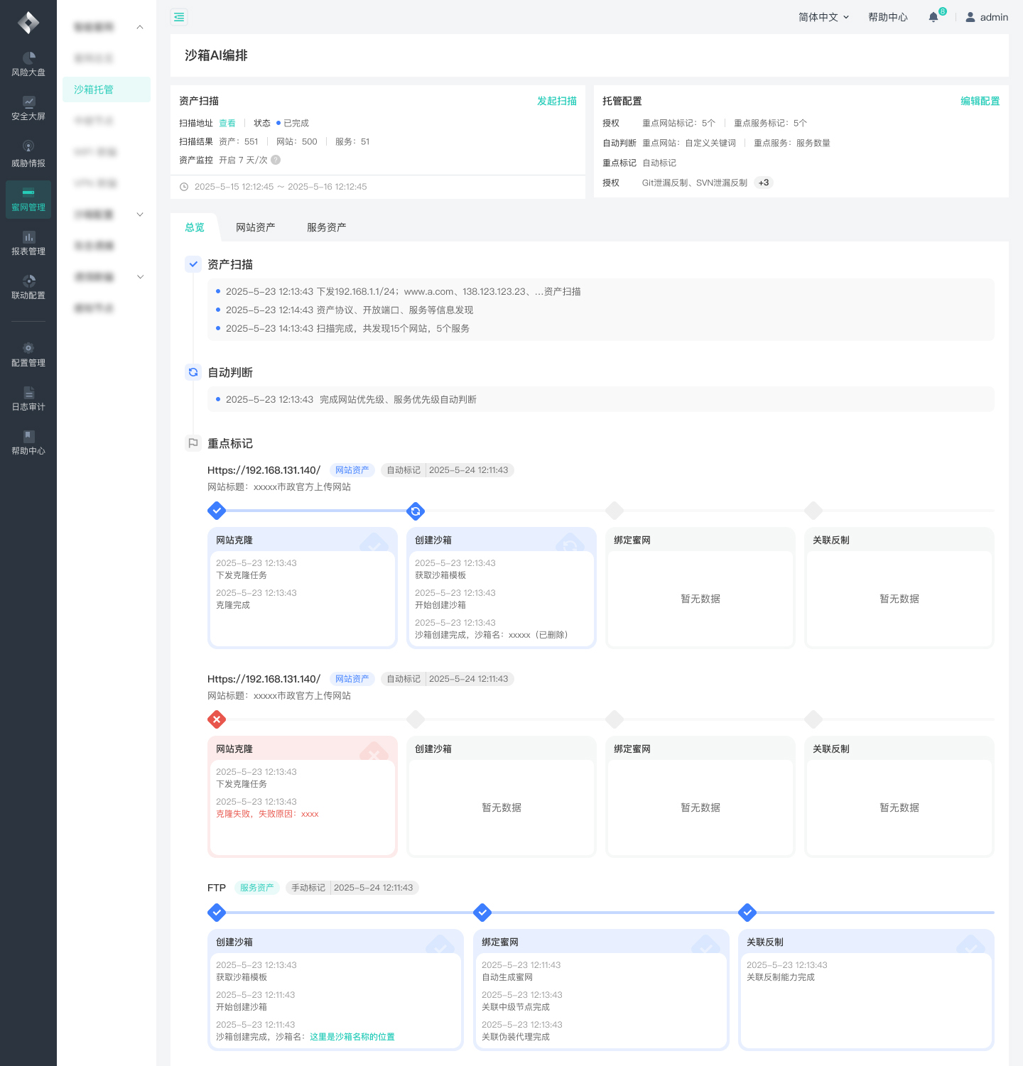
Task: Click the 发起扫描 link
Action: (557, 101)
